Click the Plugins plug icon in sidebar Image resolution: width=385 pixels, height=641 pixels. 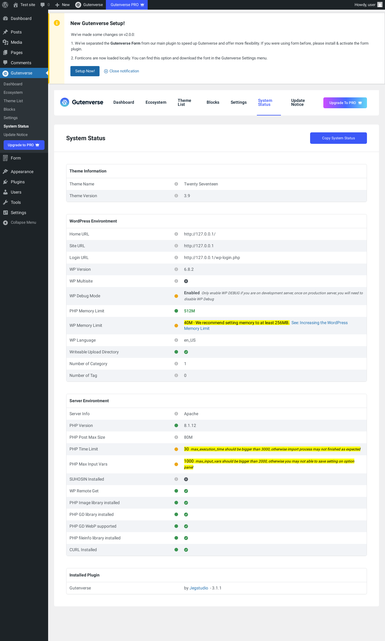pyautogui.click(x=5, y=182)
